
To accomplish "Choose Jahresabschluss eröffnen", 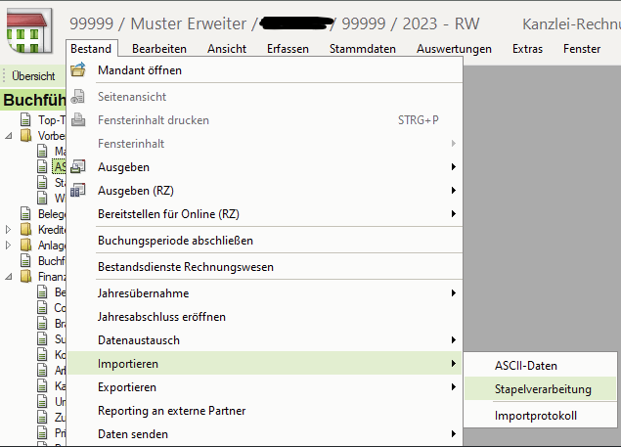I will [x=265, y=317].
